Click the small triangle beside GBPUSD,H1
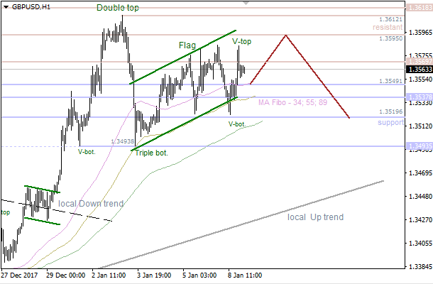 pyautogui.click(x=5, y=6)
